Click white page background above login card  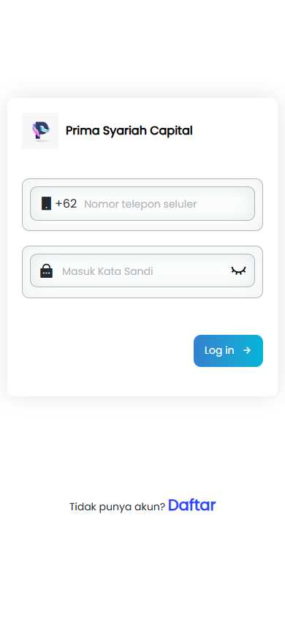(142, 48)
